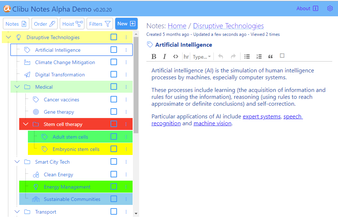Open the Notes toolbar menu
This screenshot has height=223, width=338.
16,24
